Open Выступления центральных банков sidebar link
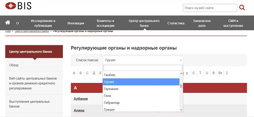 [34, 104]
